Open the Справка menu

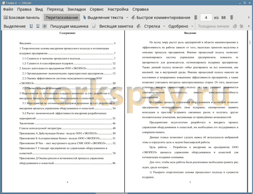[140, 9]
